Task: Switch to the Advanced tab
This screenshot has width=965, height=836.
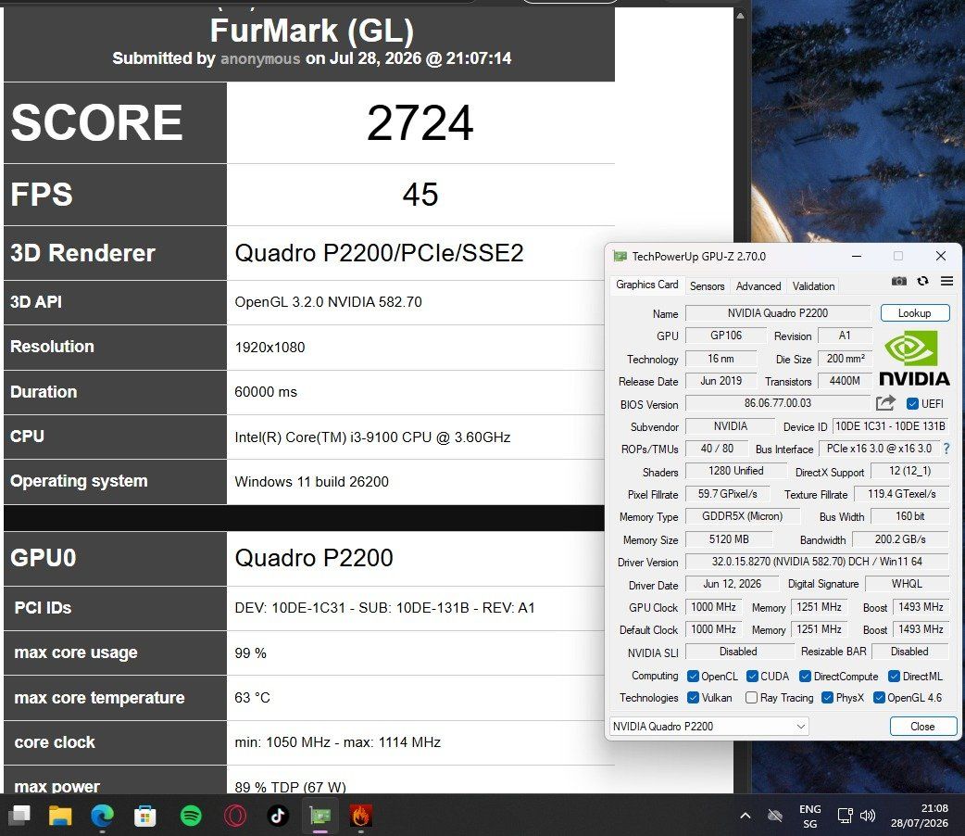Action: [x=758, y=285]
